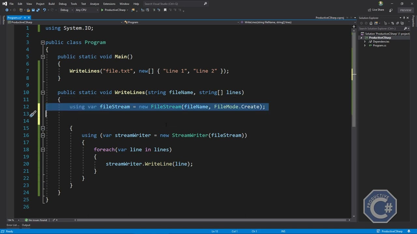
Task: Click the horizontal scrollbar of the editor
Action: click(x=212, y=220)
